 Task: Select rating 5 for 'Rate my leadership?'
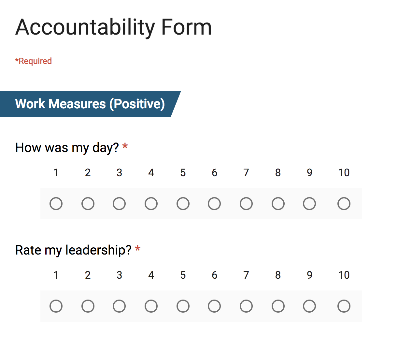[183, 306]
